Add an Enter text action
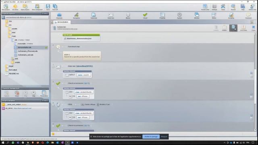The width and height of the screenshot is (258, 145). (111, 16)
